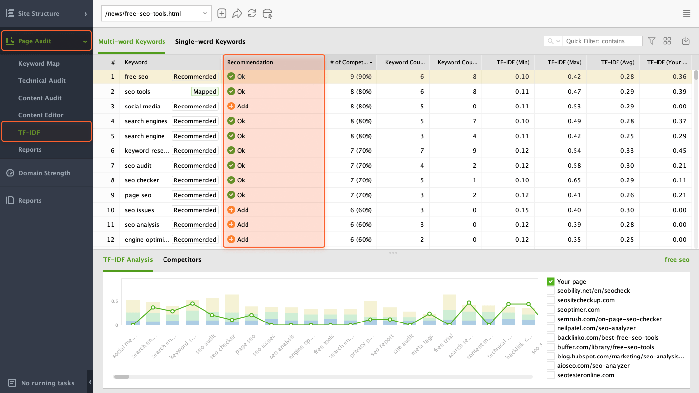This screenshot has width=699, height=393.
Task: Click the Ok checkmark icon for seo checker
Action: coord(231,180)
